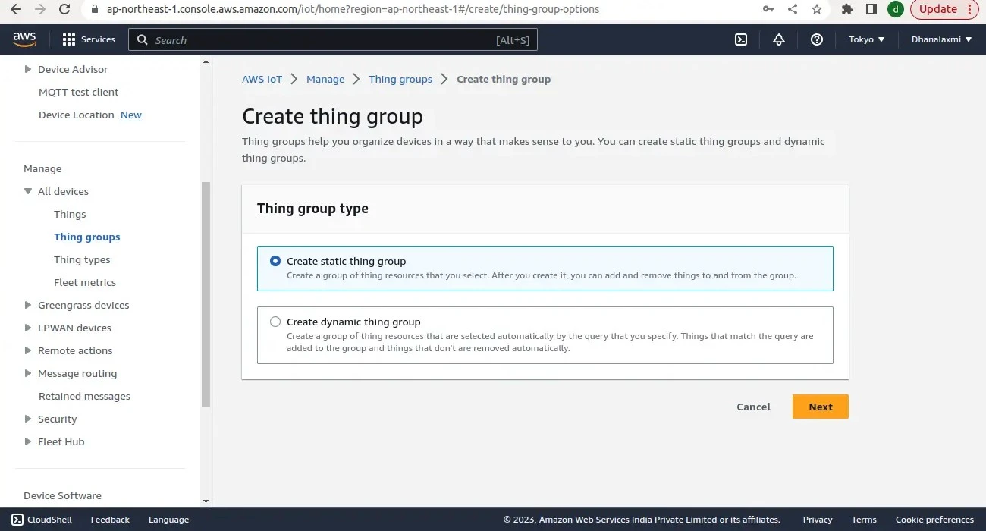Viewport: 986px width, 531px height.
Task: Open Device Location in sidebar
Action: pyautogui.click(x=76, y=115)
